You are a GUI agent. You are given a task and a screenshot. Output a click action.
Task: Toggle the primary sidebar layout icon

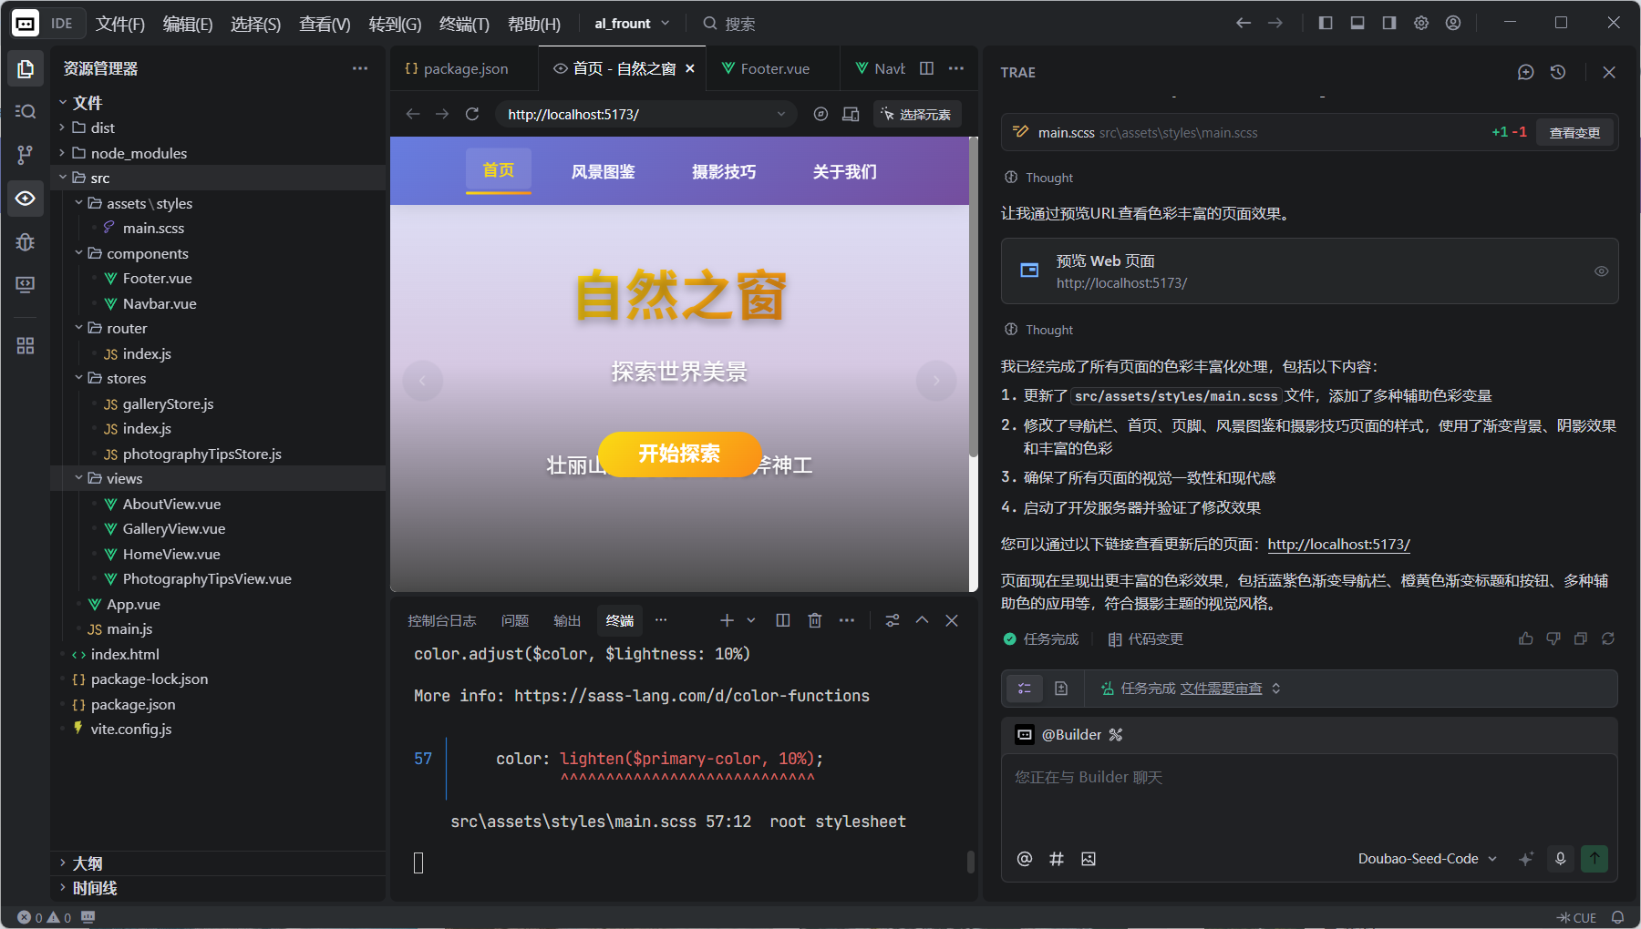(1326, 23)
